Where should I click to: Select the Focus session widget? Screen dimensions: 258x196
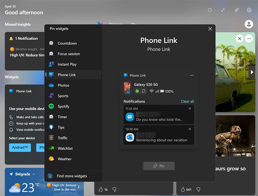pos(69,54)
